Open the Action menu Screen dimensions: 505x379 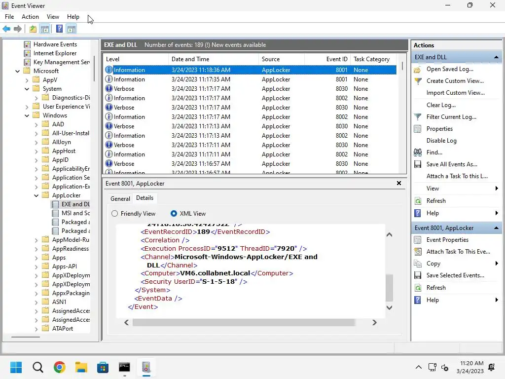pyautogui.click(x=30, y=17)
